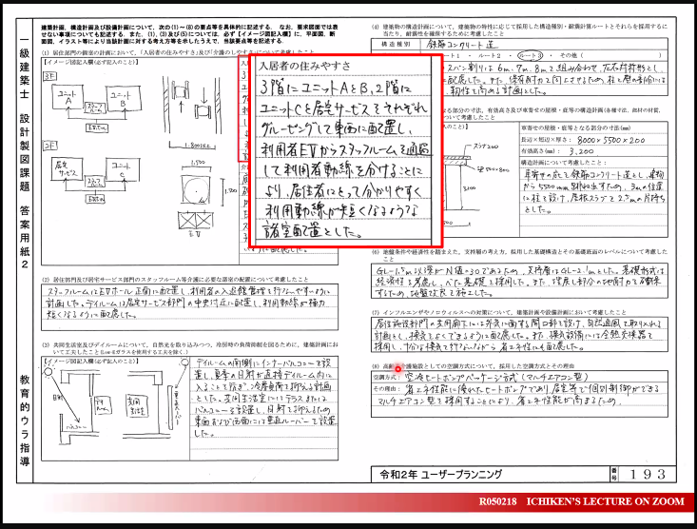The image size is (697, 529).
Task: Select the enlarged heading "入居者の住みやすさ"
Action: (304, 66)
